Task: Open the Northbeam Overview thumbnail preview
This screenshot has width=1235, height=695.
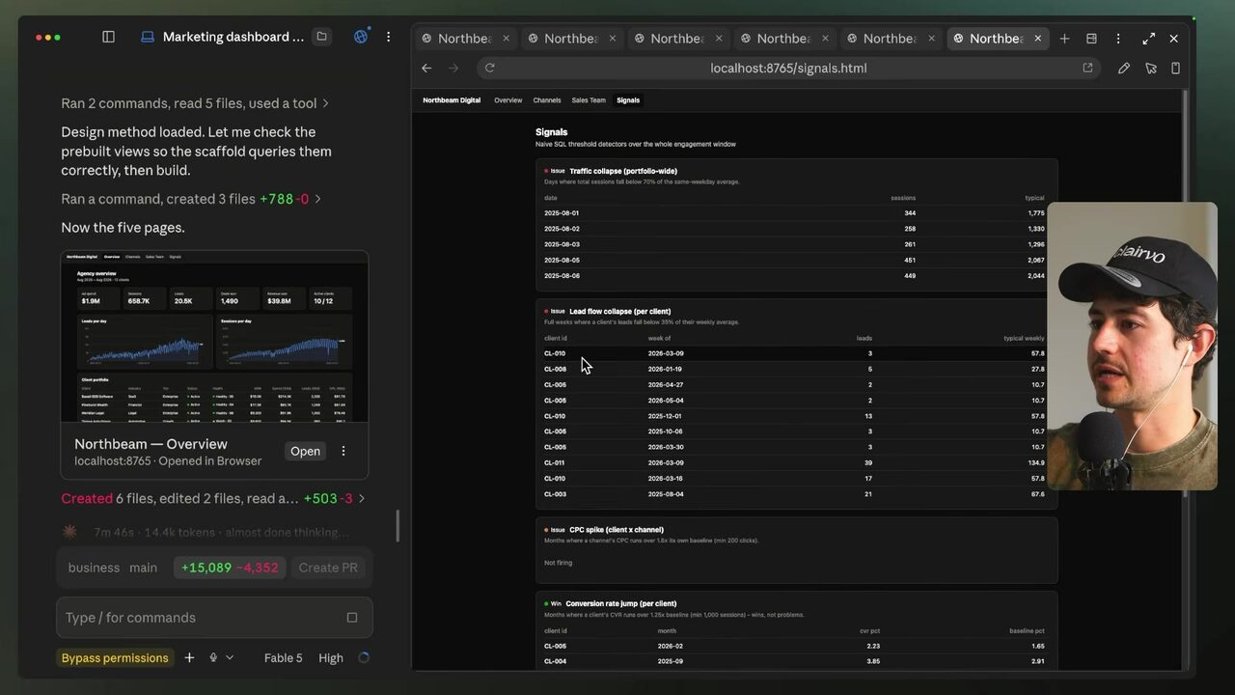Action: [x=214, y=336]
